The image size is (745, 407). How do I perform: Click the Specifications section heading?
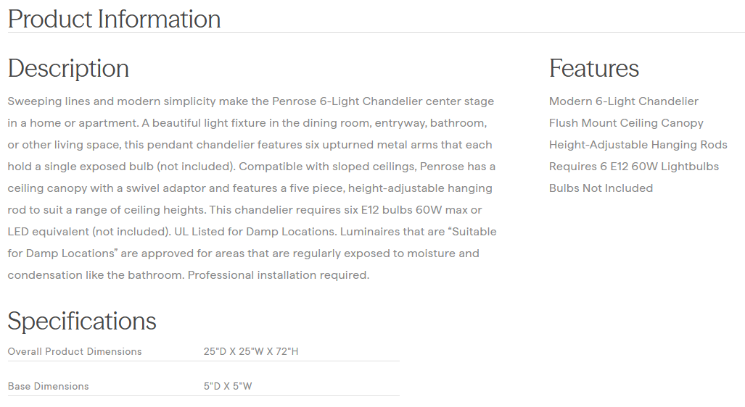(82, 321)
